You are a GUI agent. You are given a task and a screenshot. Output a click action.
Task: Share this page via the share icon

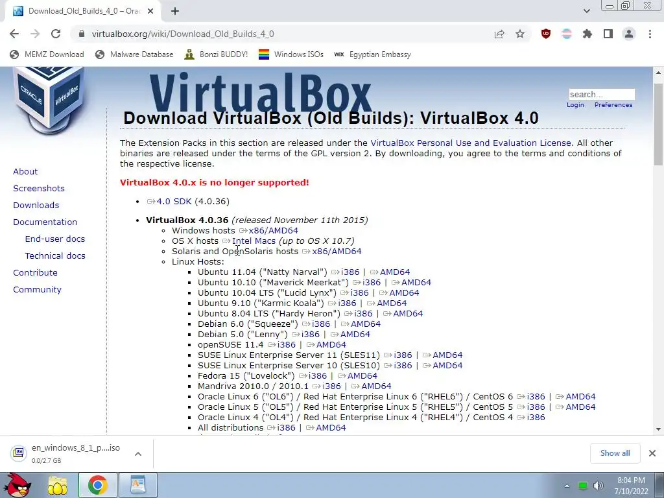499,34
